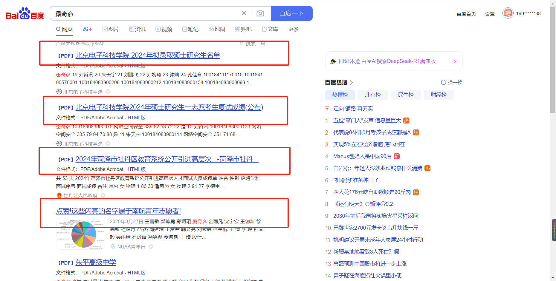Image resolution: width=556 pixels, height=281 pixels.
Task: Open hot topic 五位“掌门人”发声 信息量巨大
Action: coord(367,121)
